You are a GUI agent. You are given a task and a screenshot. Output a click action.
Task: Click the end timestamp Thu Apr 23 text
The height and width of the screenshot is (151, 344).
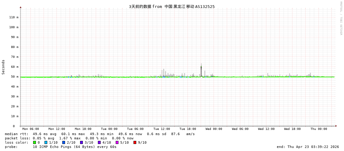308,147
